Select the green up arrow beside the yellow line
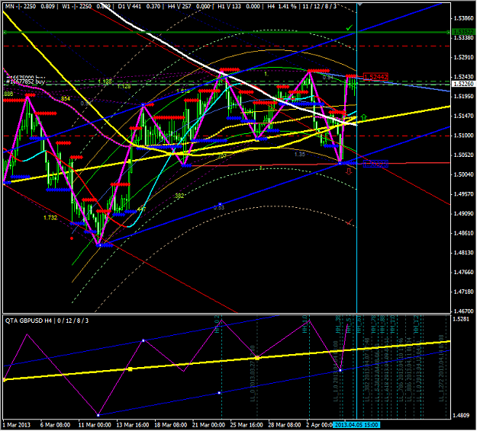Screen dimensions: 477x431 click(364, 117)
